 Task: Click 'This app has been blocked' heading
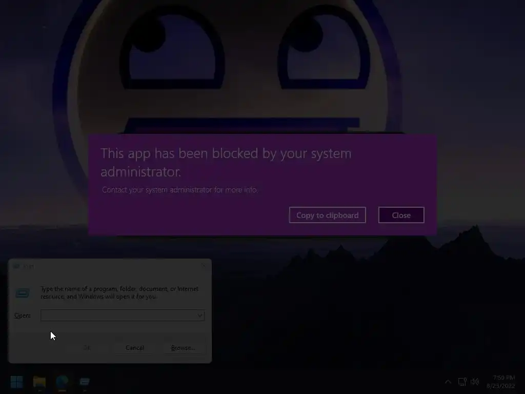pos(226,162)
